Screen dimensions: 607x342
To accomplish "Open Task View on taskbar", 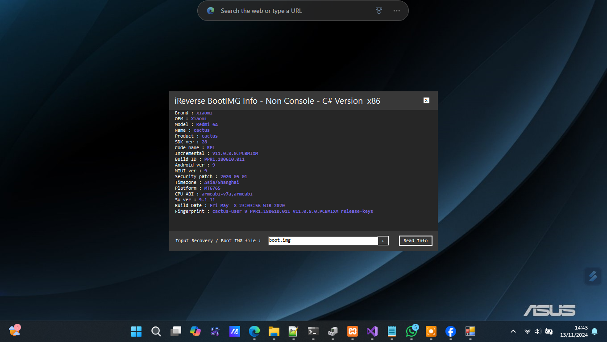I will click(x=175, y=331).
